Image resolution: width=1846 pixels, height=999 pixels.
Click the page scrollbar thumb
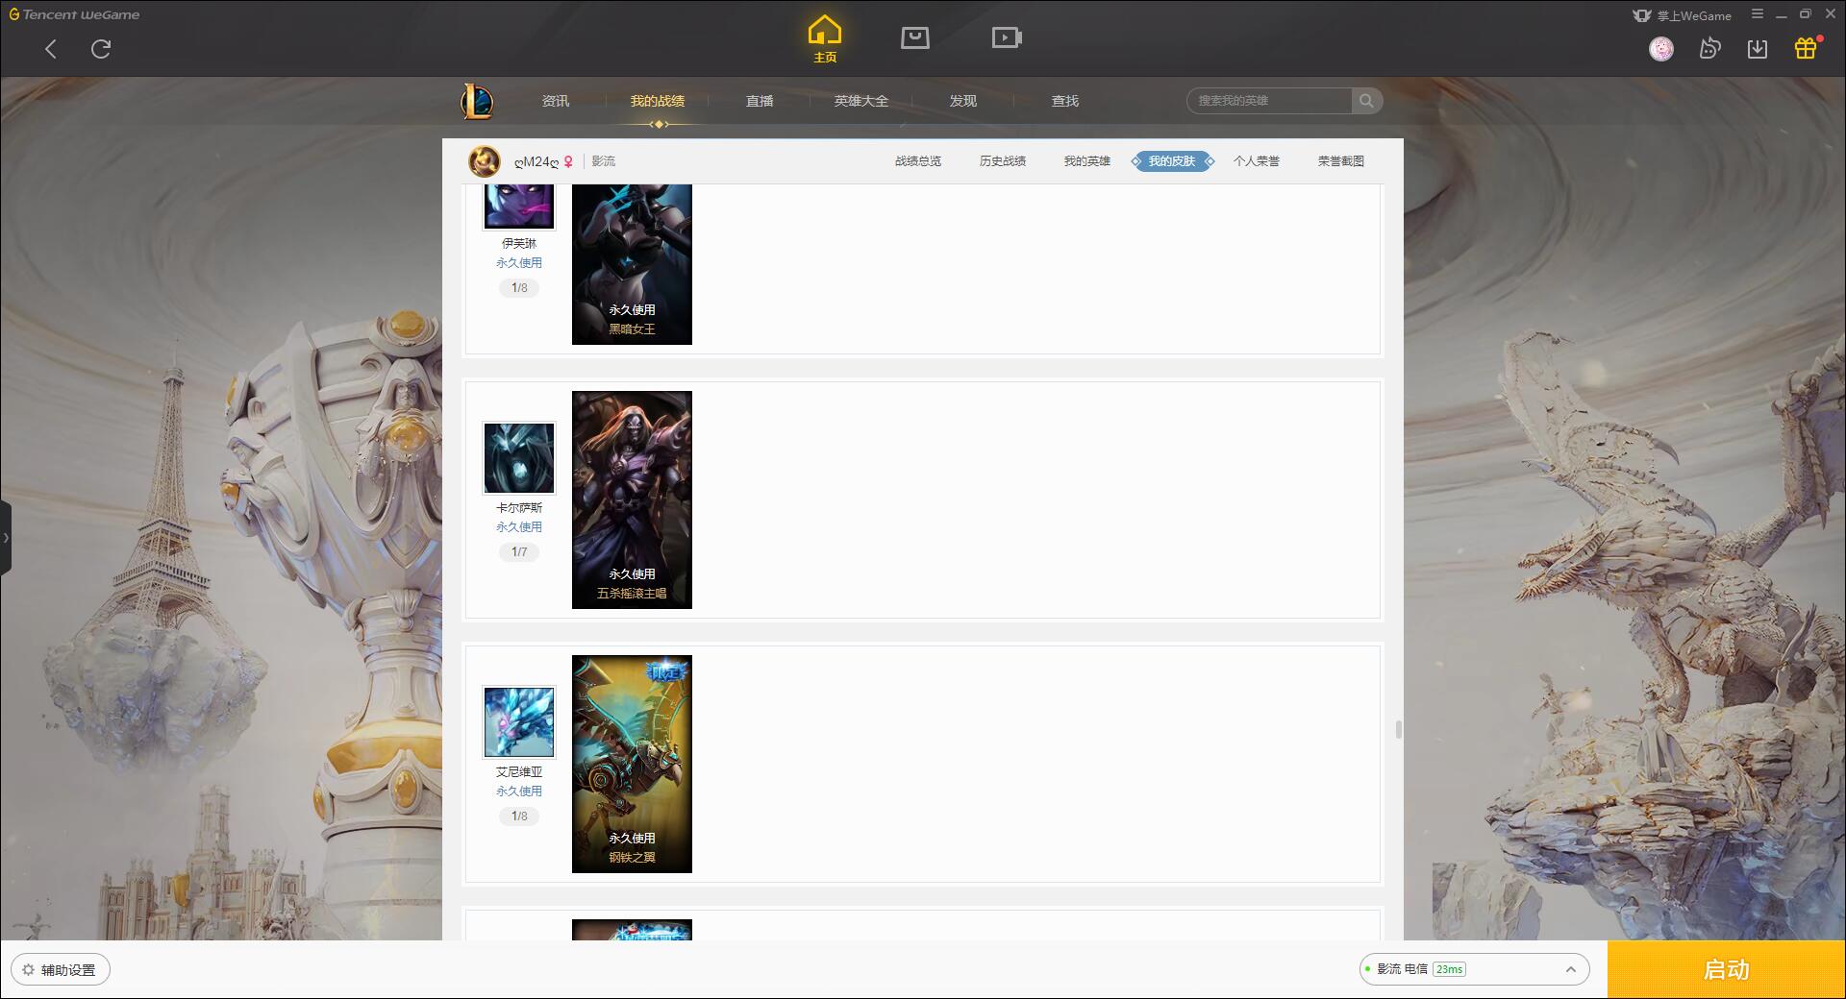click(x=1398, y=730)
